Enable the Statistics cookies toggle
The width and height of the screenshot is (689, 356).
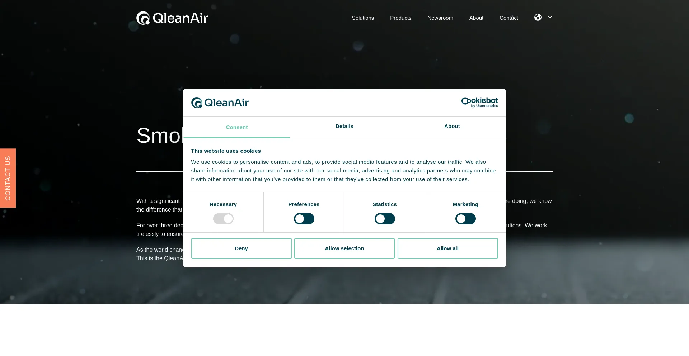tap(385, 219)
